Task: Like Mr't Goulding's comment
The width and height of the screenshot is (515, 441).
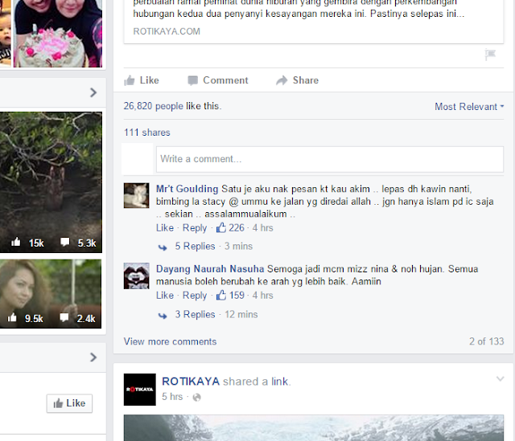Action: coord(165,228)
